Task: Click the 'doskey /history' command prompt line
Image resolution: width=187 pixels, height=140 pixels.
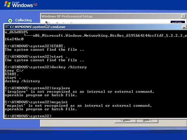Action: click(46, 67)
